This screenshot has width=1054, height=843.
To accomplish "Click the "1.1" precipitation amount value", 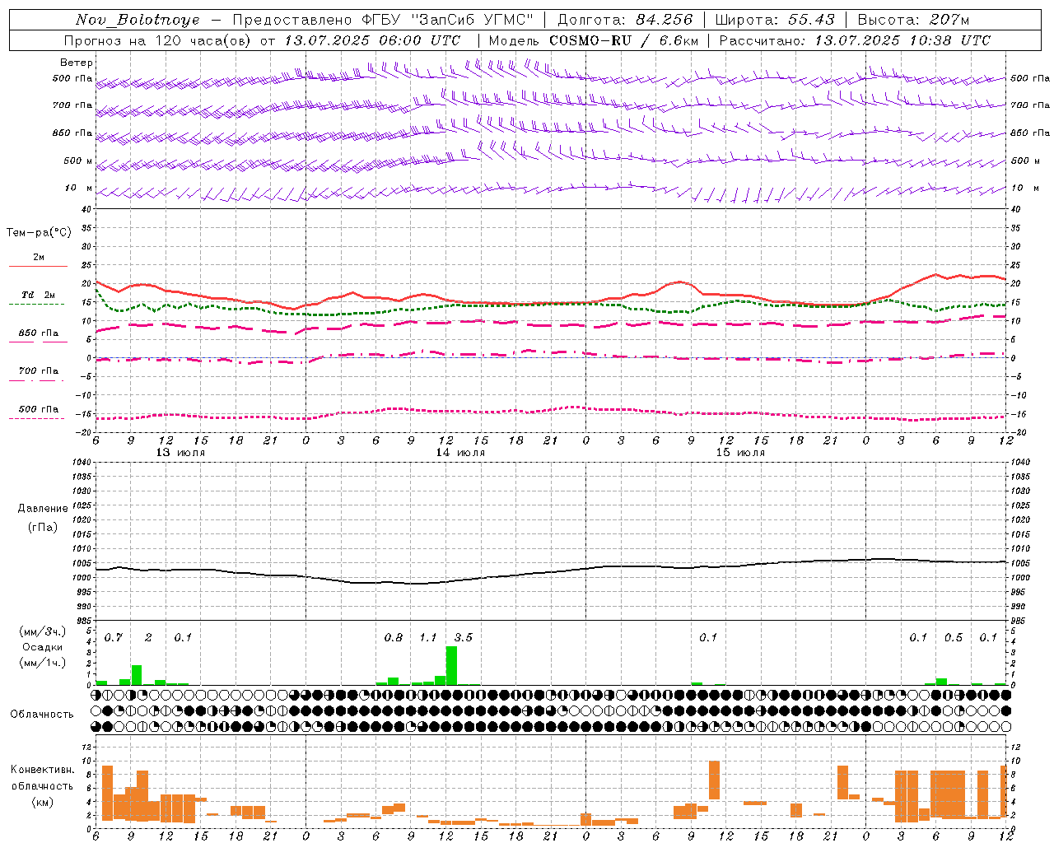I will point(428,637).
